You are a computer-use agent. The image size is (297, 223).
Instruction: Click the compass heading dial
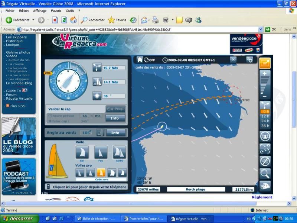(68, 81)
